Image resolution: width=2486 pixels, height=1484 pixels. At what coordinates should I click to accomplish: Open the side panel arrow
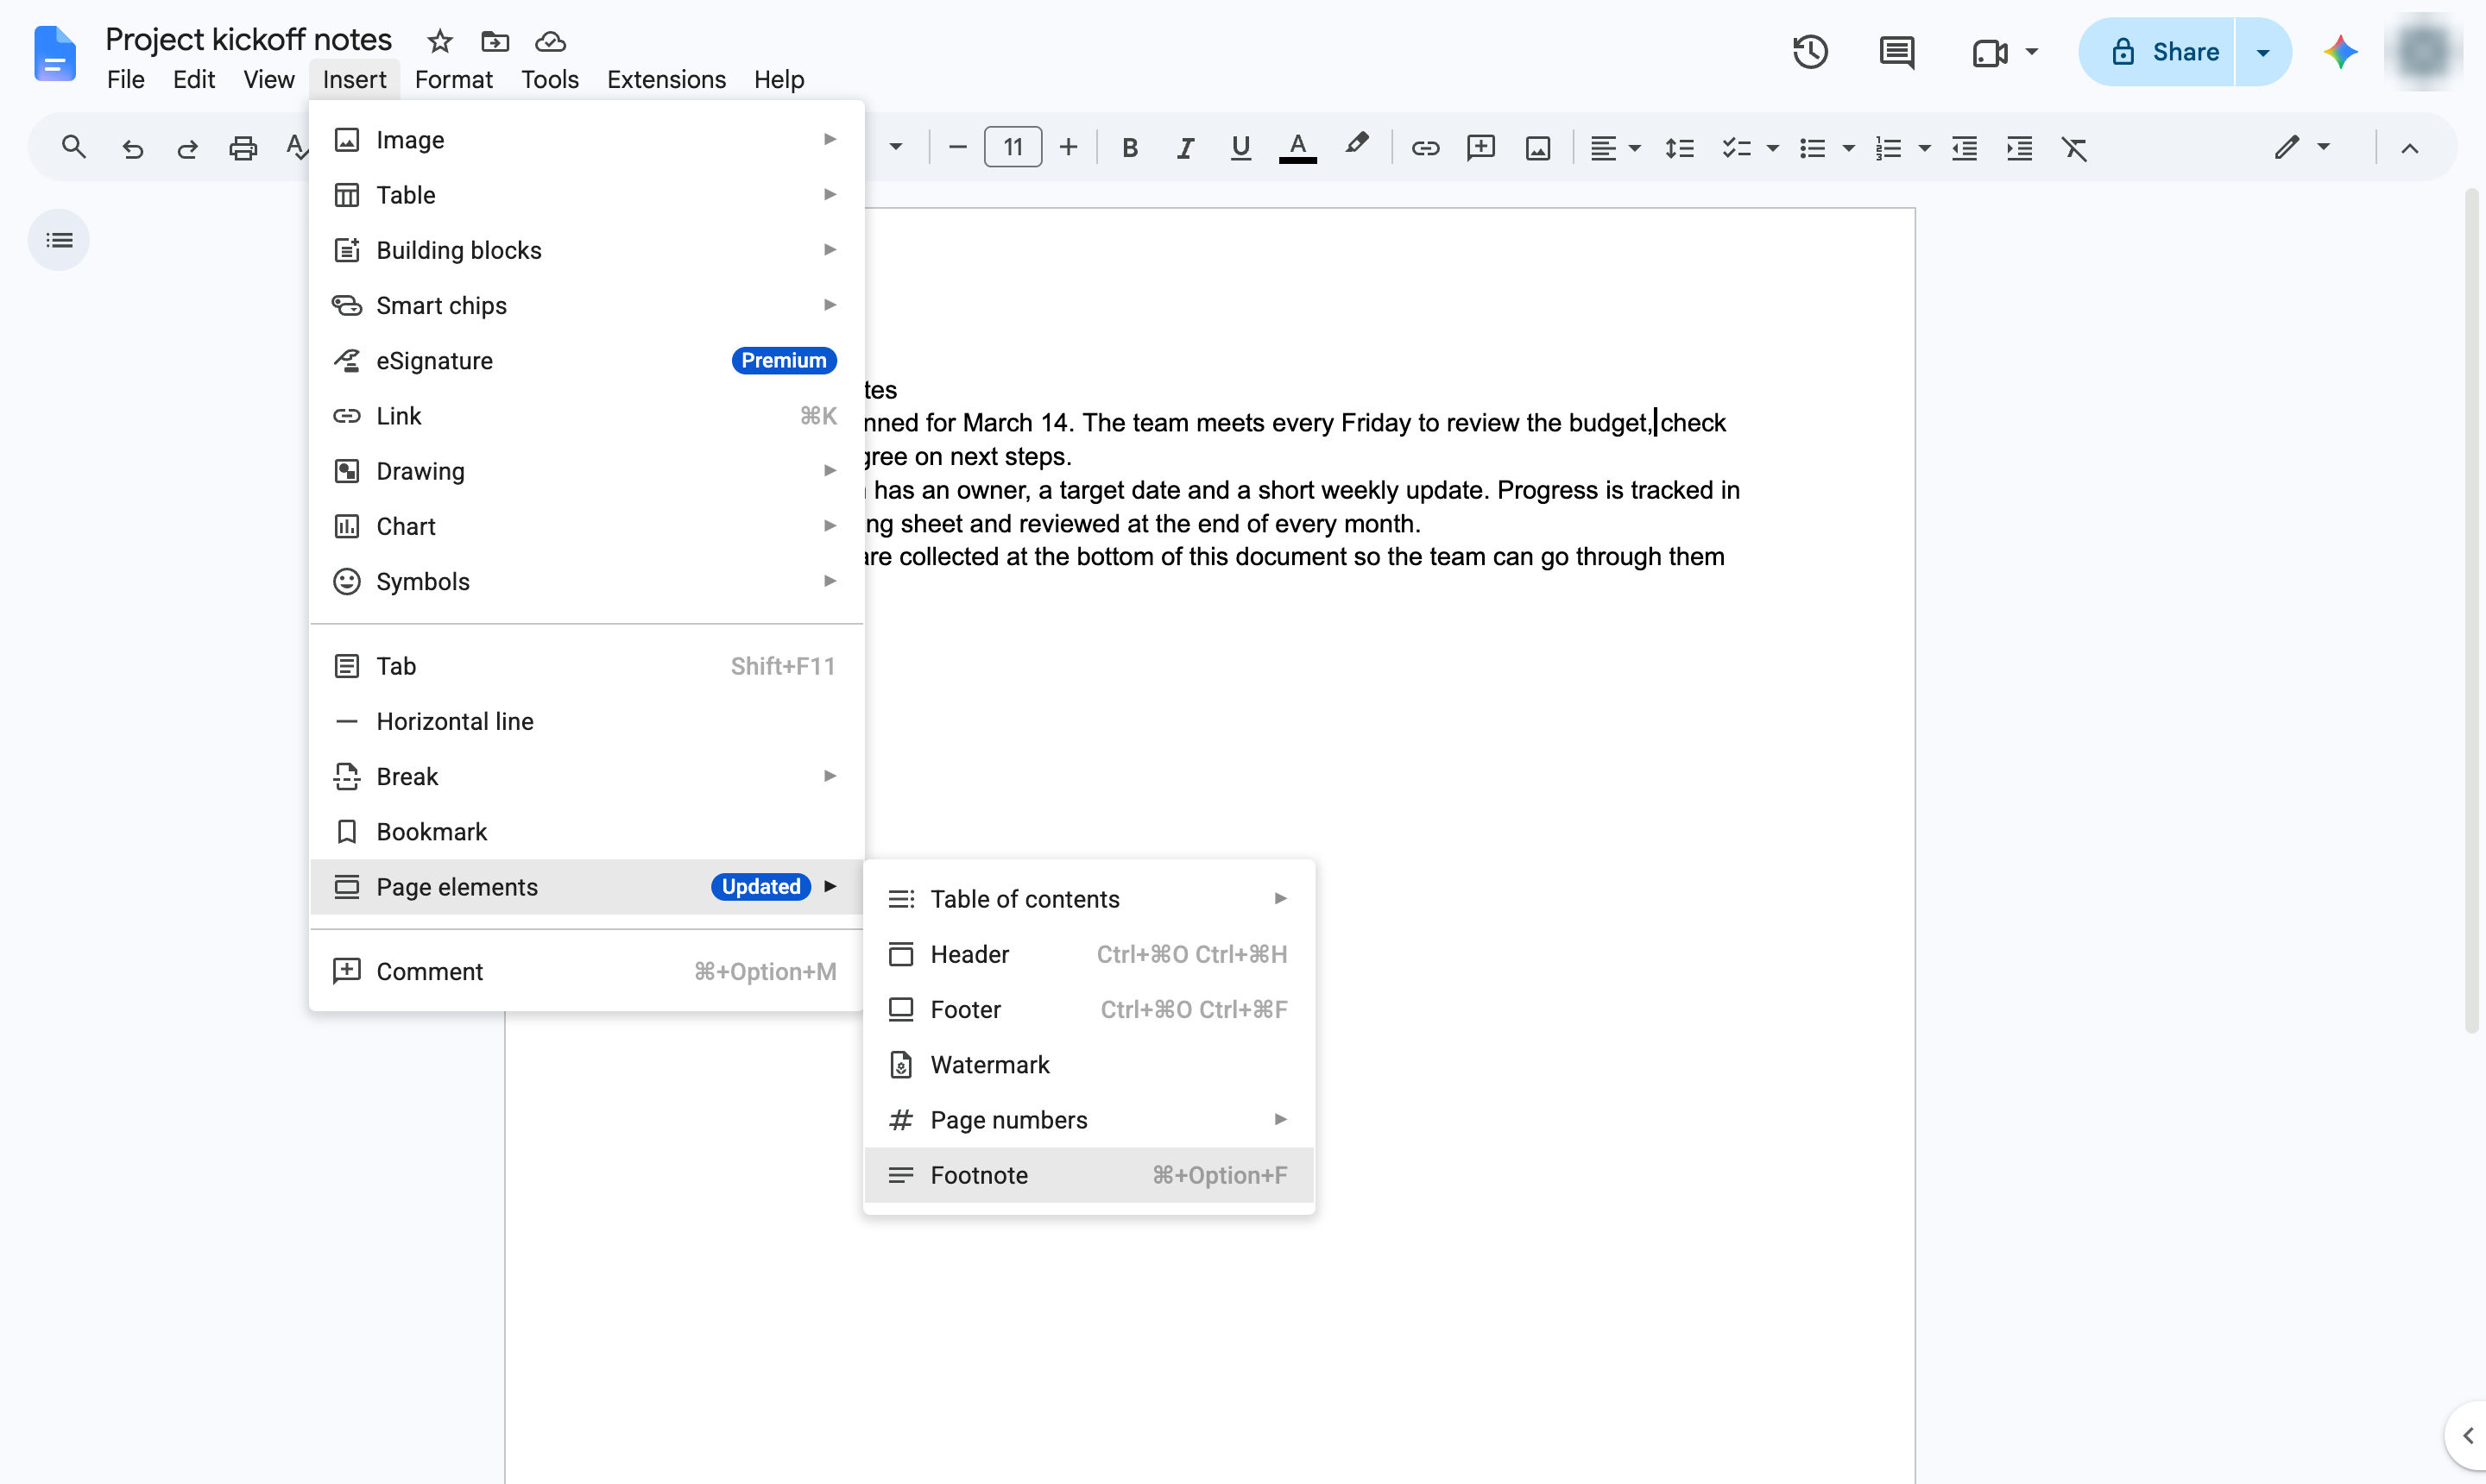(2466, 1435)
